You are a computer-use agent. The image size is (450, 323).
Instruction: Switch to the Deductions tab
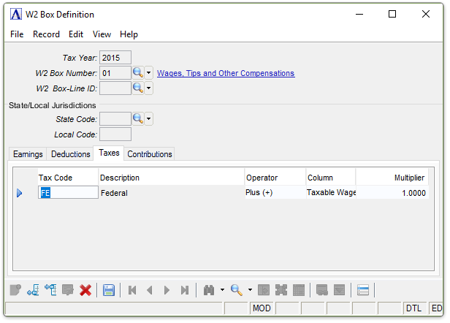coord(70,154)
